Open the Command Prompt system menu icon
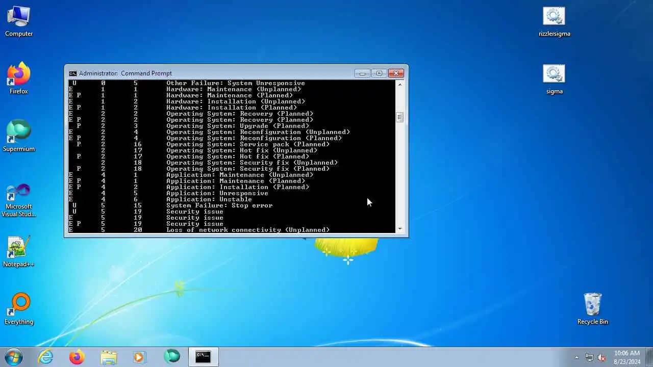The height and width of the screenshot is (367, 653). 73,73
